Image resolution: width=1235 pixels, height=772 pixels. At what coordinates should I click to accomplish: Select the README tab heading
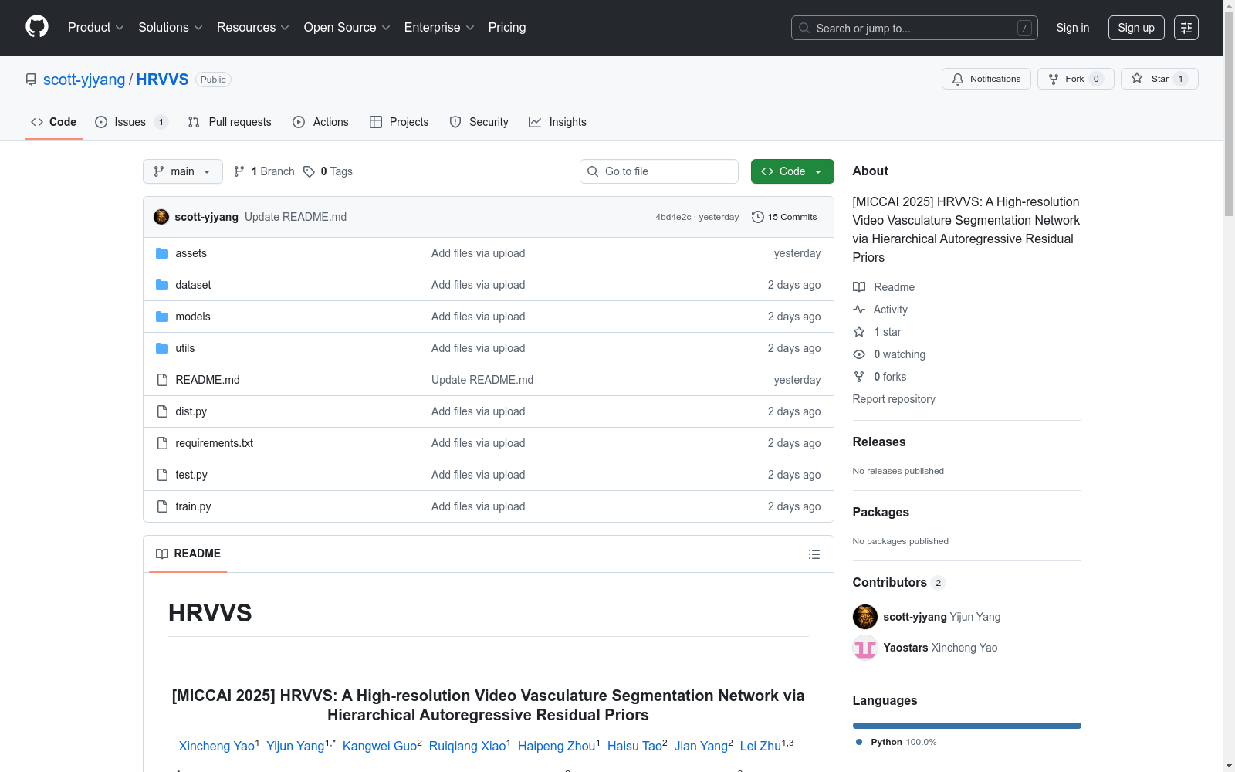[188, 554]
